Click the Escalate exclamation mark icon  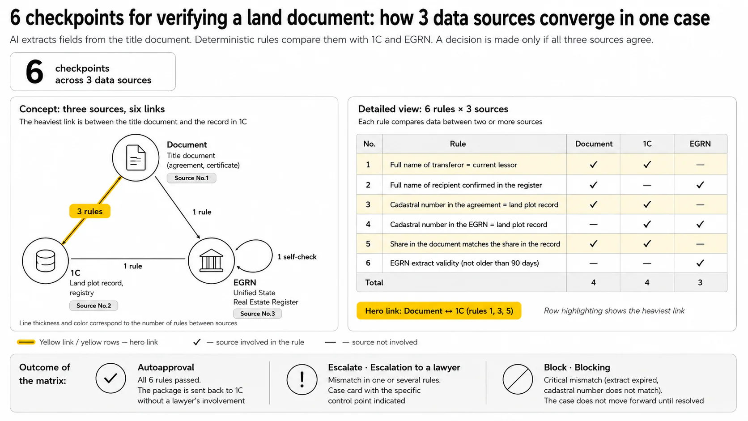click(302, 379)
